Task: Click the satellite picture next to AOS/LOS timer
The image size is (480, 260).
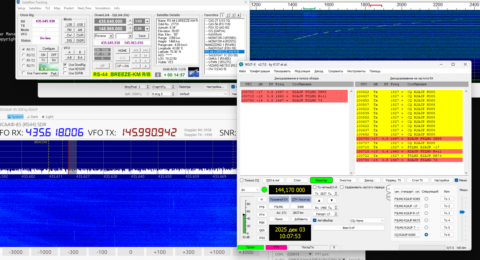Action: click(x=194, y=72)
